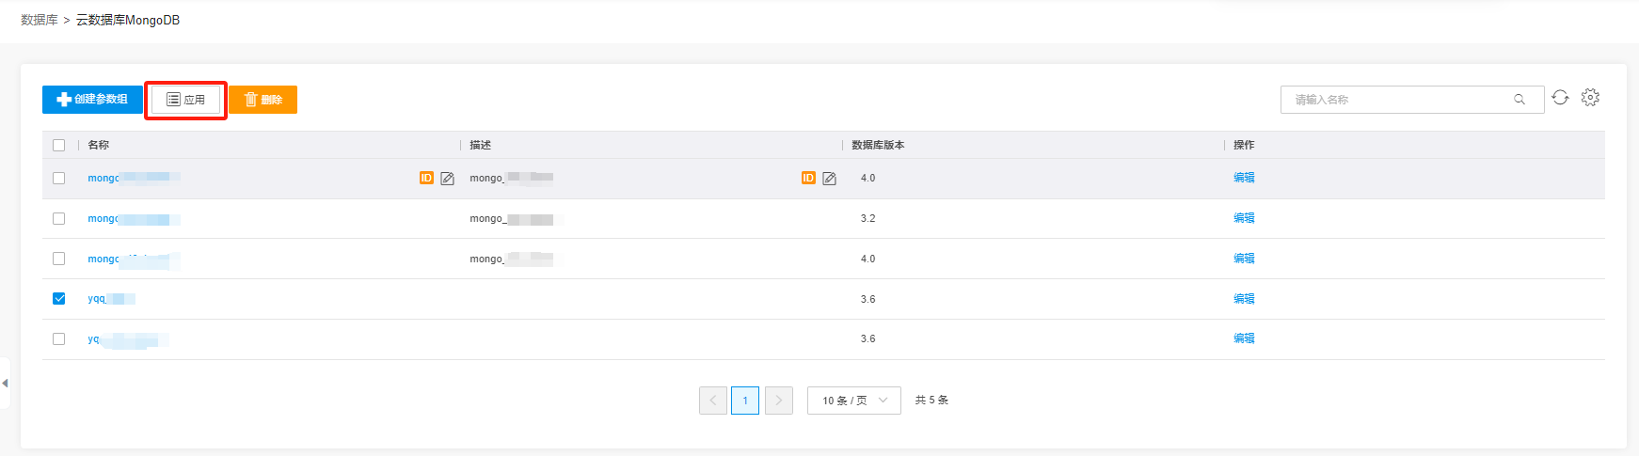Screen dimensions: 1639x456
Task: Select the version 3.2 row checkbox
Action: point(59,219)
